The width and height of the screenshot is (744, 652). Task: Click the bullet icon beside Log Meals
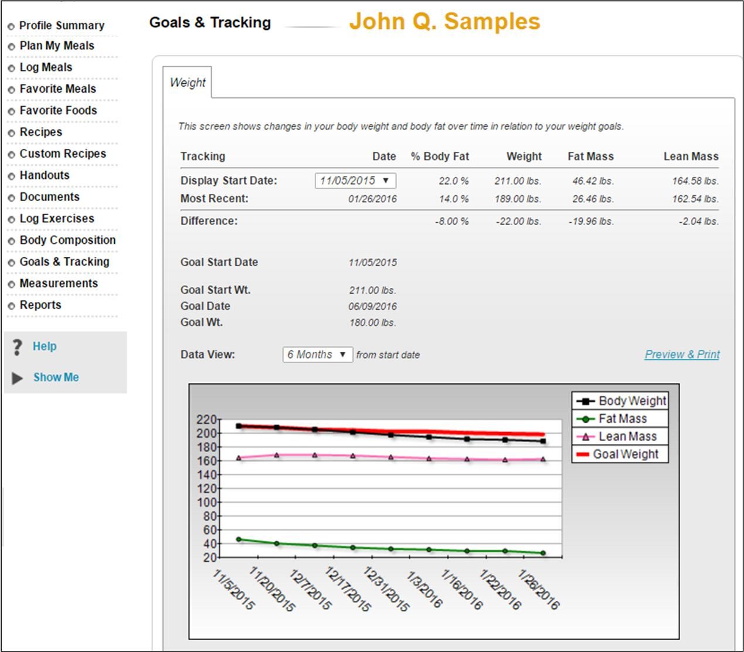[11, 68]
